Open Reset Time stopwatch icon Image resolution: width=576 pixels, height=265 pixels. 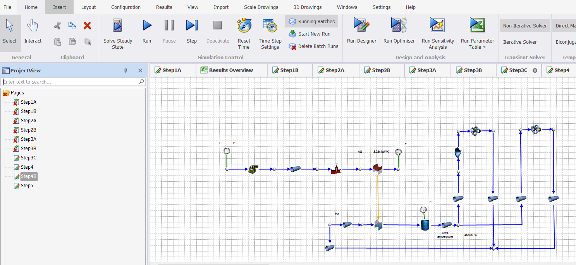244,26
